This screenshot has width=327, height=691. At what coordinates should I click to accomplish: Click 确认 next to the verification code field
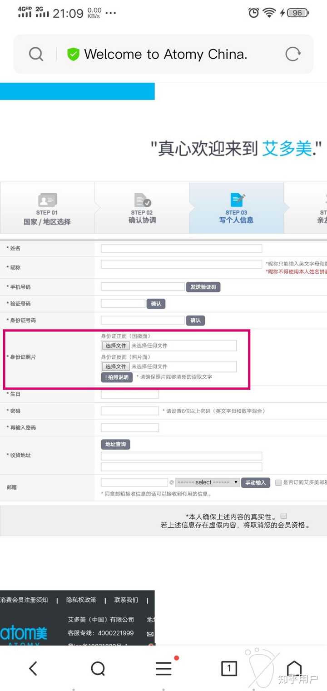(x=156, y=304)
